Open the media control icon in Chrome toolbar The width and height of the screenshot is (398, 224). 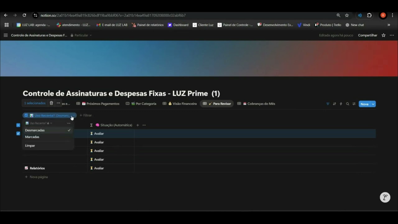click(360, 15)
